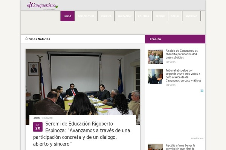Open thumbnail for Tribunal absuelve article
Viewport: 226px width, 150px height.
point(155,76)
